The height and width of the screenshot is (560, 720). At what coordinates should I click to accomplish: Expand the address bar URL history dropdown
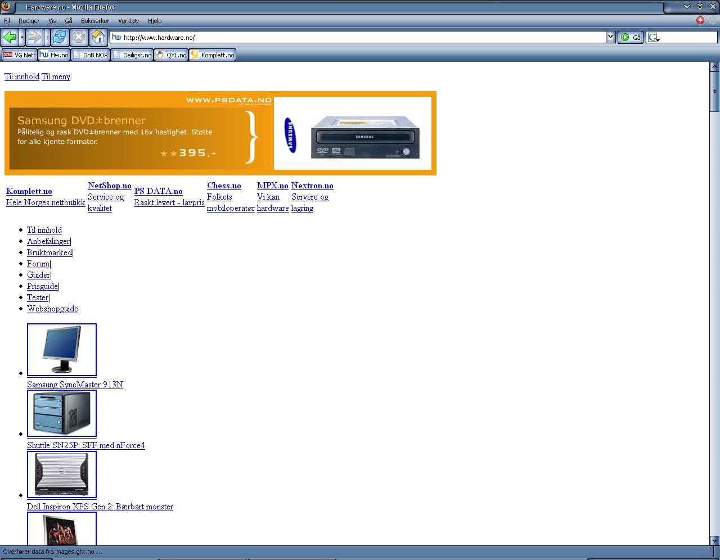[x=611, y=37]
